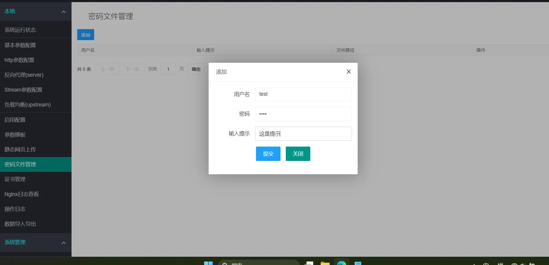
Task: Open 启用配置 in the sidebar
Action: [x=36, y=120]
